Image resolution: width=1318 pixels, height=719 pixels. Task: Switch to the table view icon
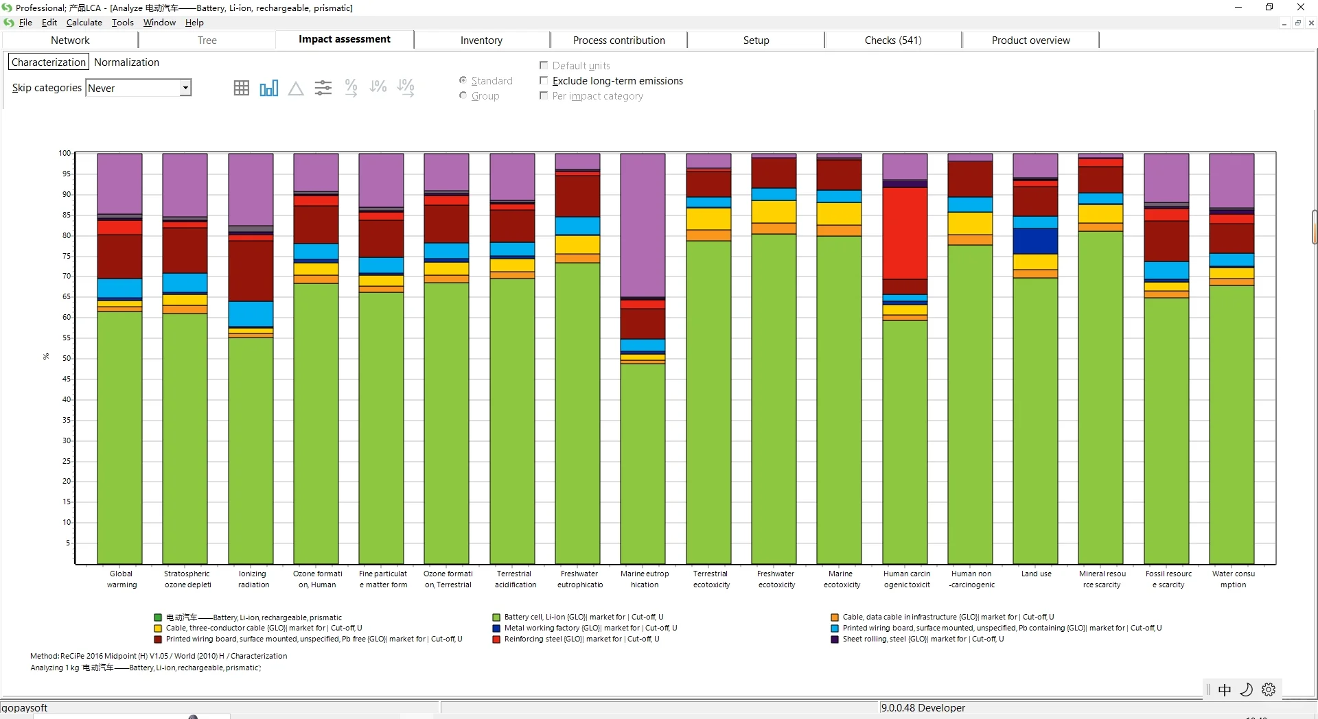(x=241, y=88)
